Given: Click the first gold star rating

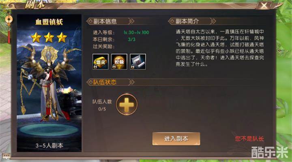Looking at the screenshot, I should (x=36, y=38).
